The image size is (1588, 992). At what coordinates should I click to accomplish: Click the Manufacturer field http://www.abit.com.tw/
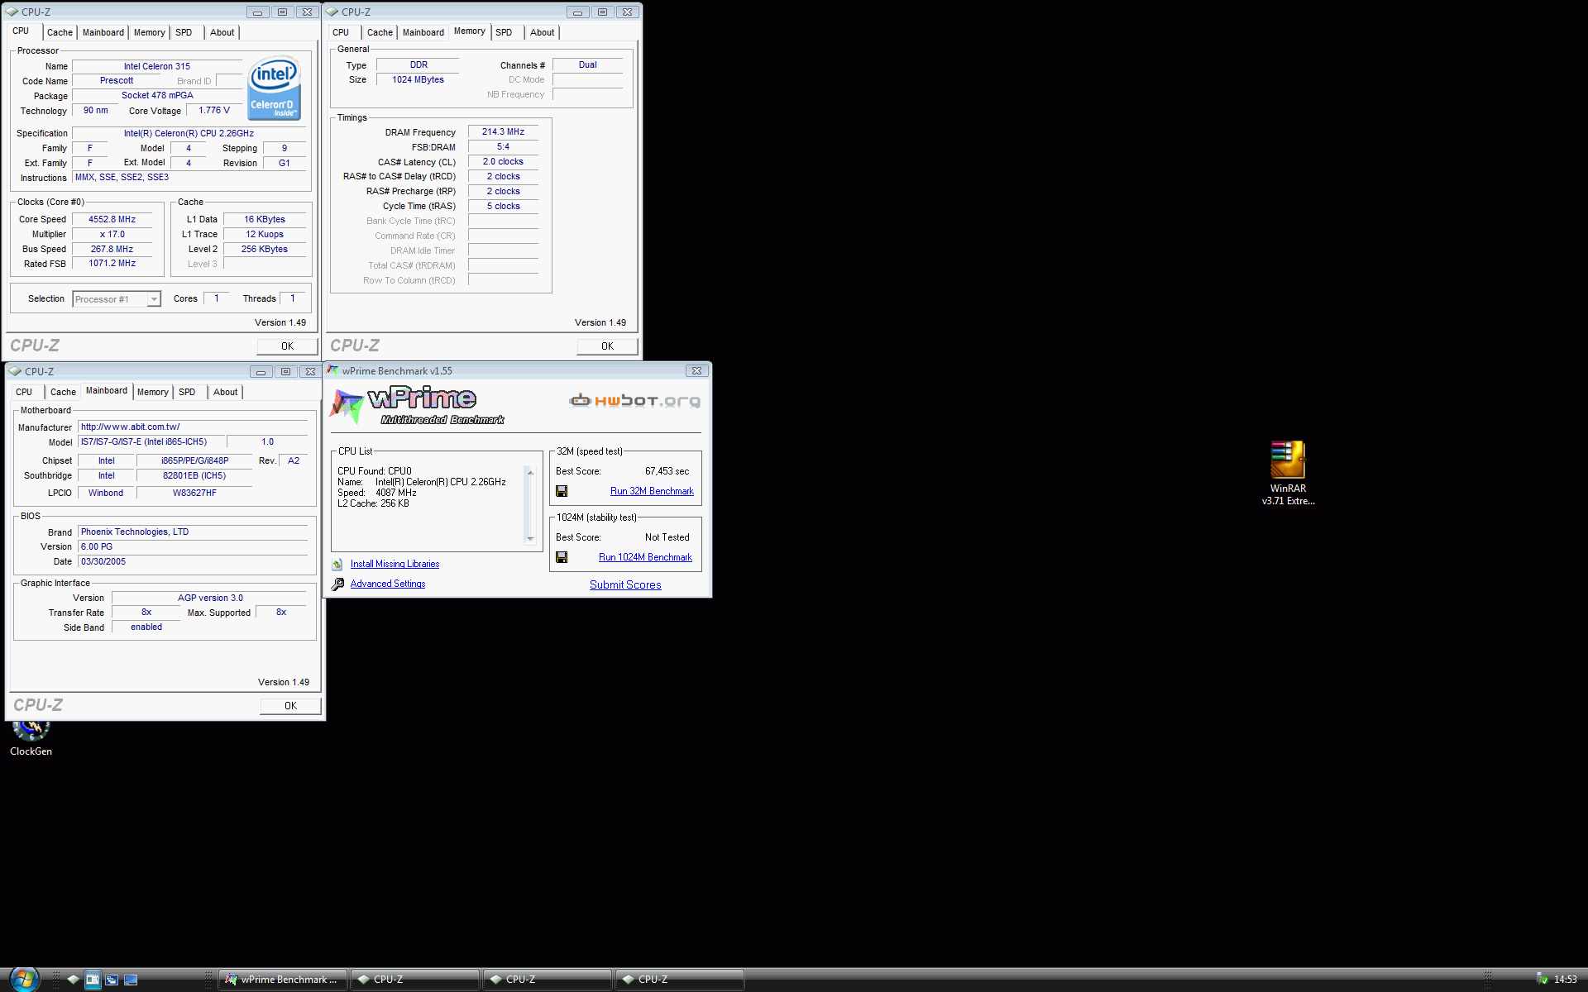(194, 427)
